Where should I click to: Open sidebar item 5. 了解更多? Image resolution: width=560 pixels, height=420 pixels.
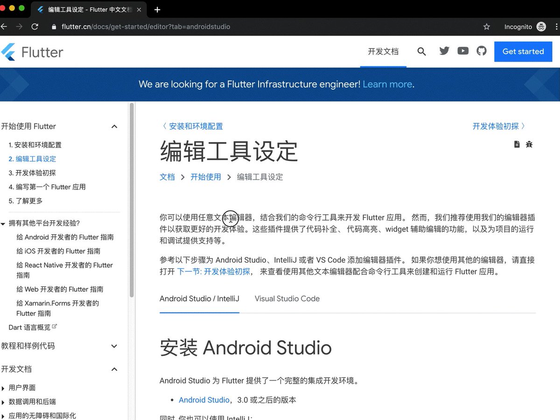coord(26,201)
